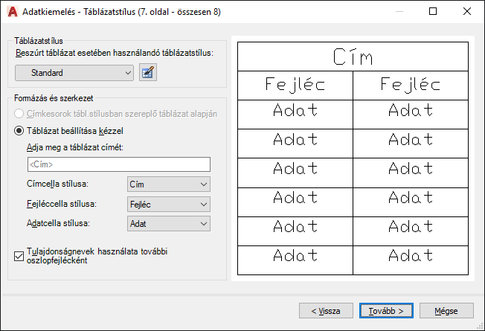Click first 'Adat' cell in left column
485x331 pixels.
(295, 111)
